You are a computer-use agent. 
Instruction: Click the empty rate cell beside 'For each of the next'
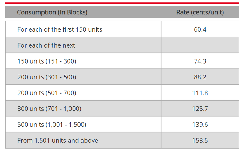coord(200,45)
